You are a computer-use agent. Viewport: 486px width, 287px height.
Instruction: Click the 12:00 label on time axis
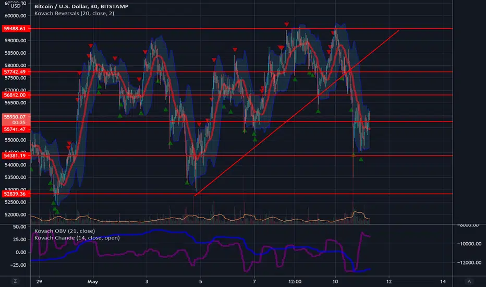(x=295, y=282)
